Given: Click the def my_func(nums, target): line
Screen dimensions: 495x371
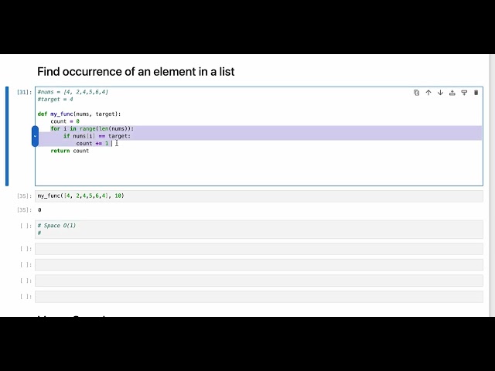Looking at the screenshot, I should click(x=79, y=114).
